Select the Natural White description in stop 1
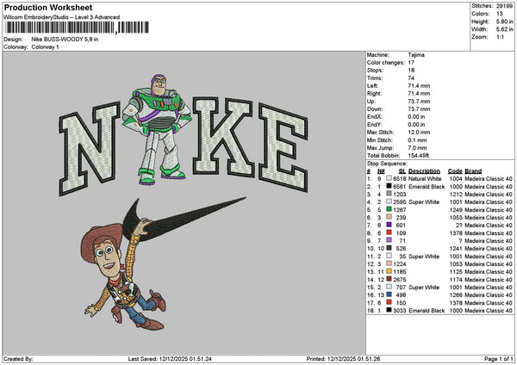Viewport: 517px width, 365px height. 425,179
